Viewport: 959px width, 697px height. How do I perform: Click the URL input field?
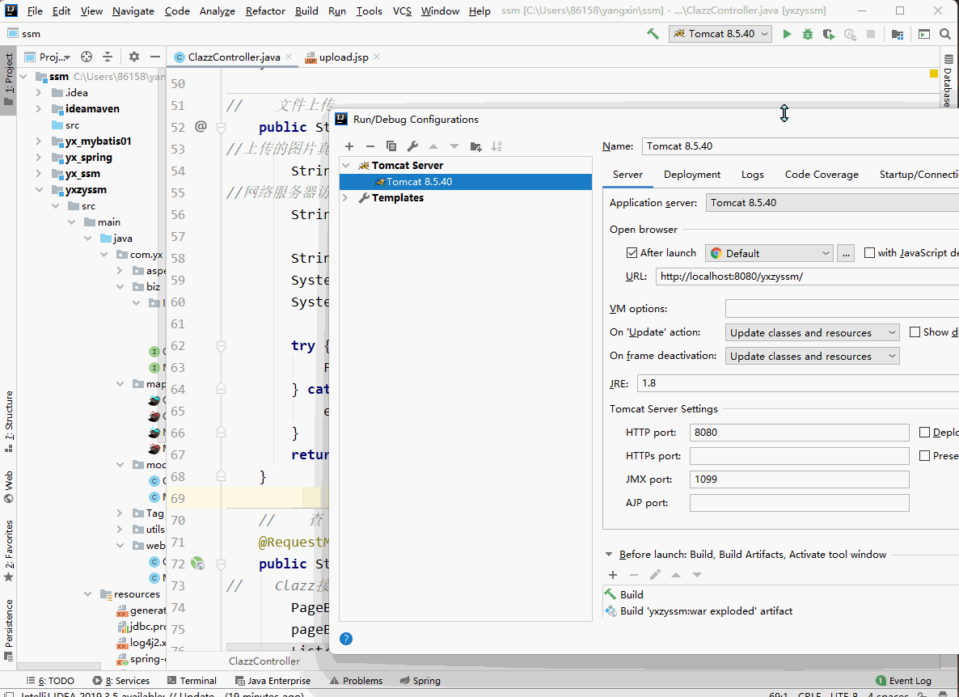807,277
